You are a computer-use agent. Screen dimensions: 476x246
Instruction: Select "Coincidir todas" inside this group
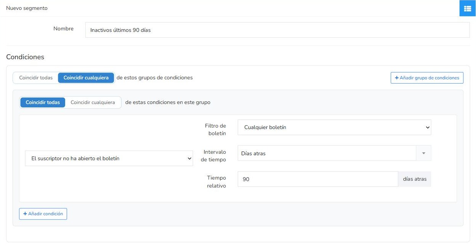pyautogui.click(x=43, y=102)
